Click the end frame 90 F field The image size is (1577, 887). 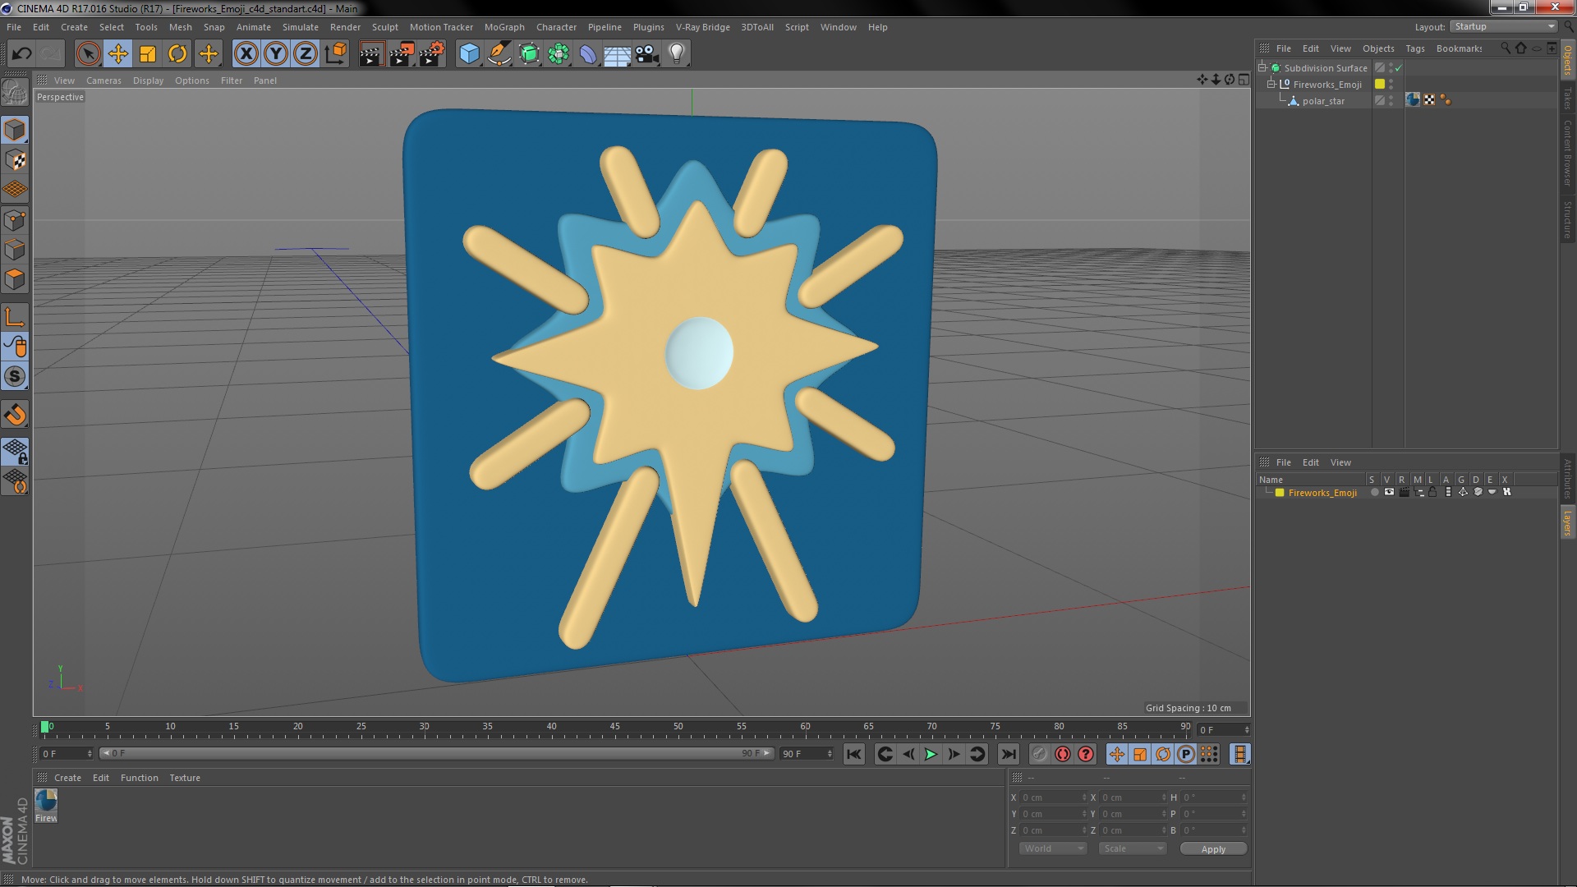807,753
